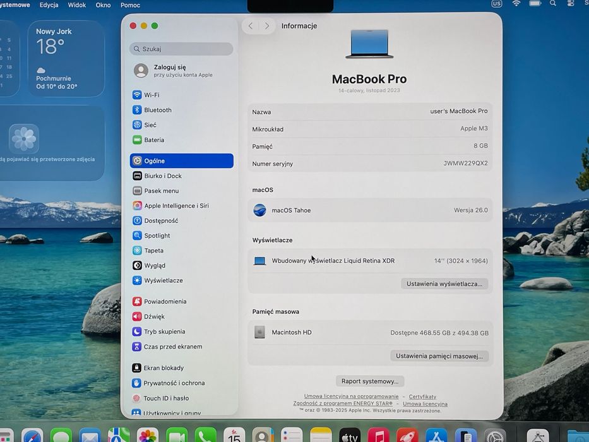This screenshot has height=442, width=589.
Task: Open Mail from the Dock
Action: tap(90, 436)
